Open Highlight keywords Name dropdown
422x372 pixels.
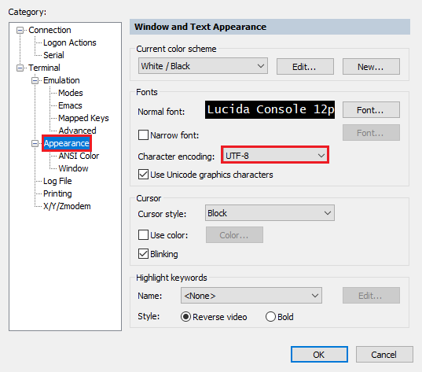click(x=251, y=296)
